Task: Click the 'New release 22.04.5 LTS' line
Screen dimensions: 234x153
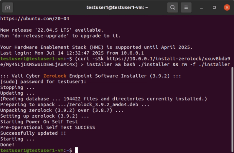Action: click(52, 30)
